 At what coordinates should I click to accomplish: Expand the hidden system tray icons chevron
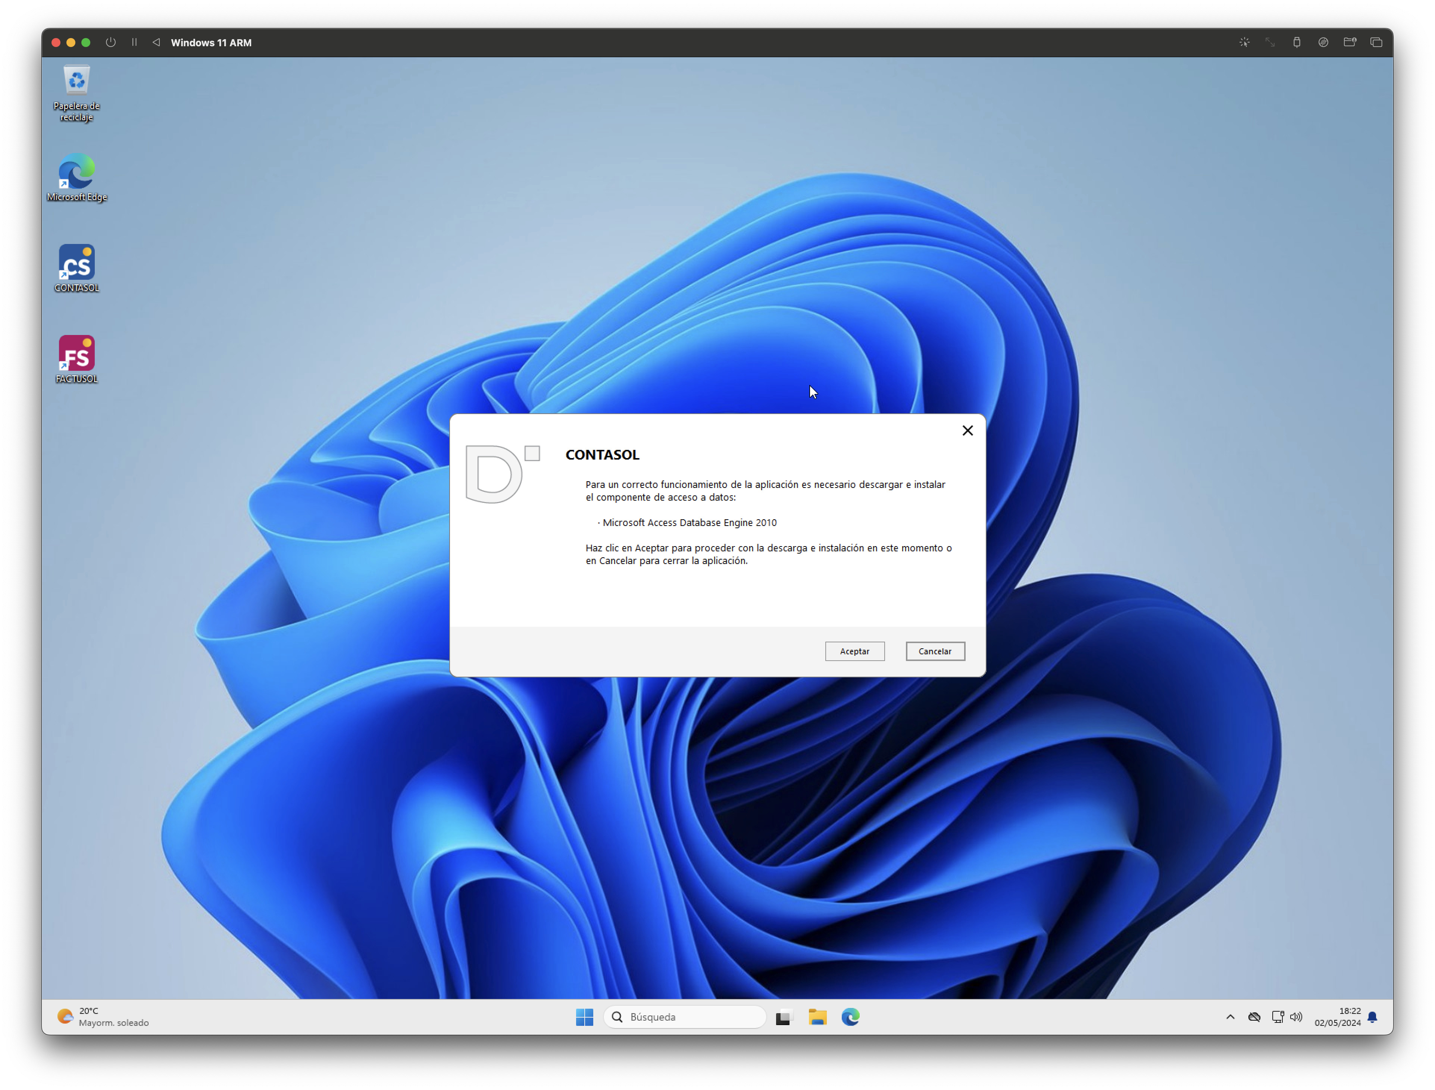point(1230,1017)
